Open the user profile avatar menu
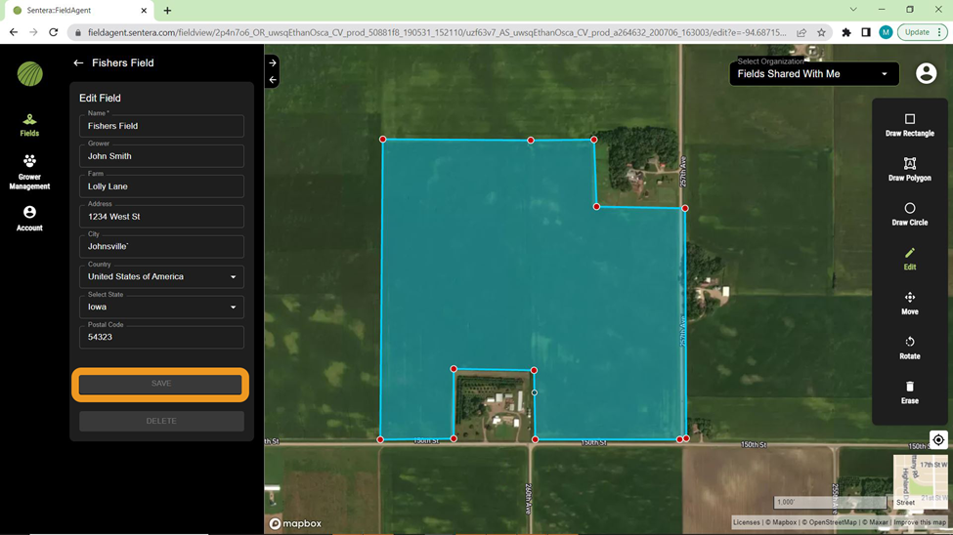The image size is (953, 535). [x=926, y=73]
